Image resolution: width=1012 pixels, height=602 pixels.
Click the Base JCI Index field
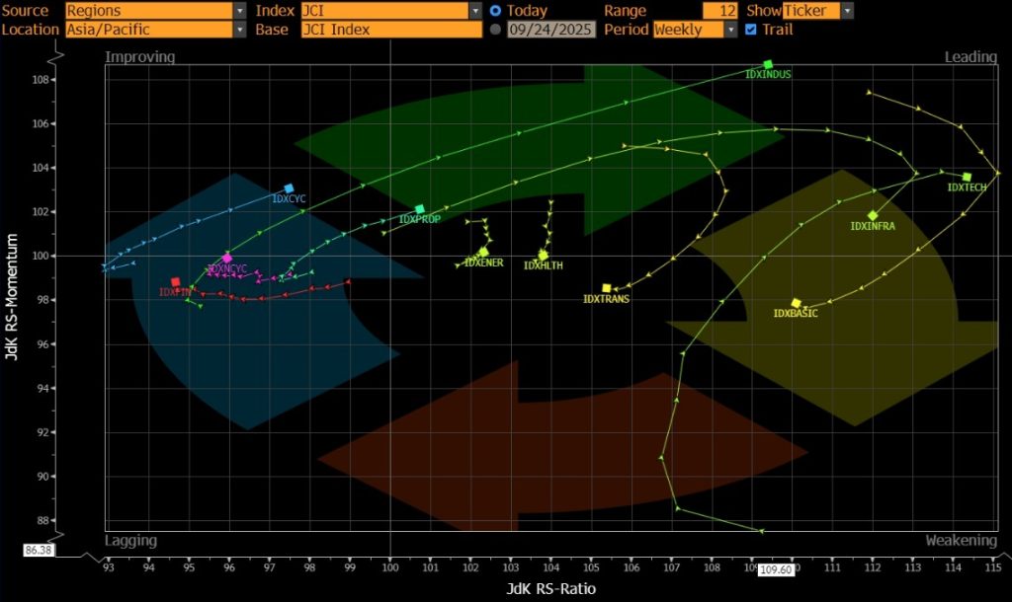[390, 30]
